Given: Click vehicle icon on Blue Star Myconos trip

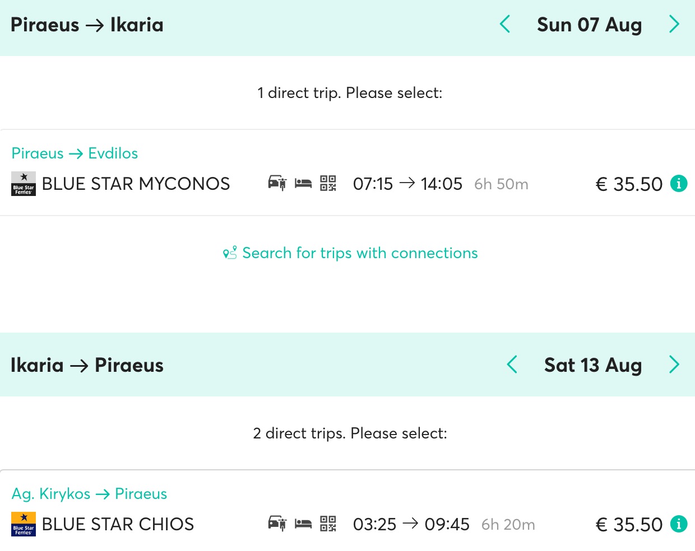Looking at the screenshot, I should pyautogui.click(x=277, y=183).
